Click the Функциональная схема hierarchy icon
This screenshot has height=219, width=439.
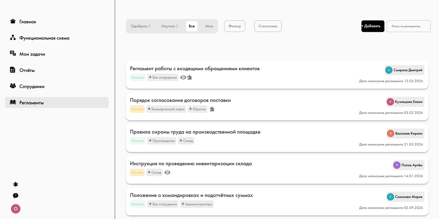coord(13,38)
